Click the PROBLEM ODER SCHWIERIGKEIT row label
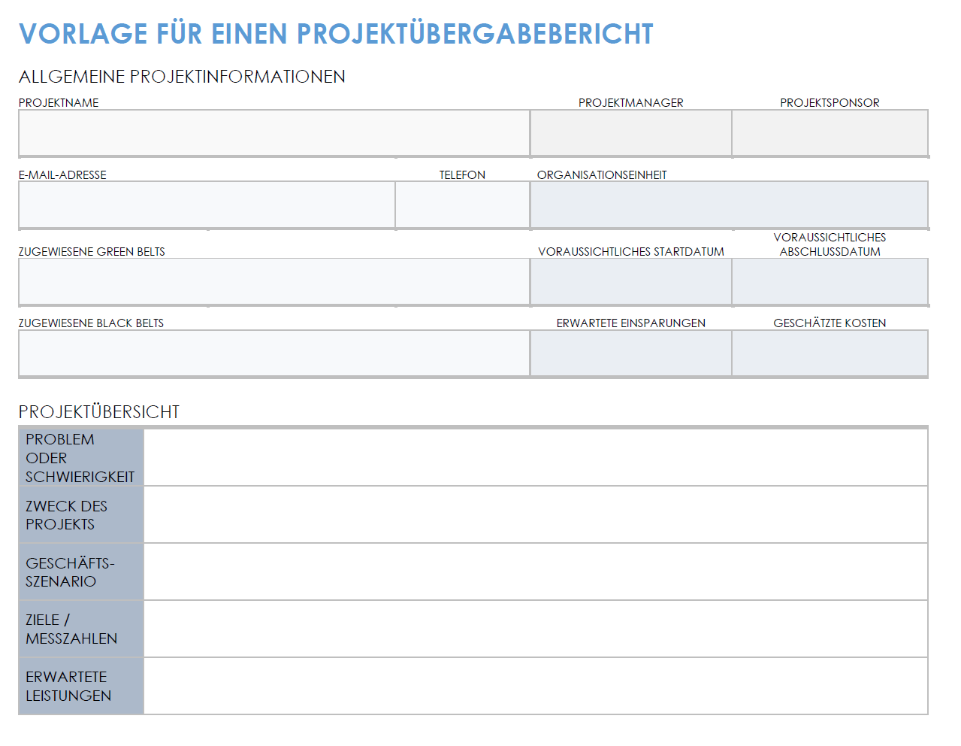Image resolution: width=961 pixels, height=746 pixels. point(80,457)
